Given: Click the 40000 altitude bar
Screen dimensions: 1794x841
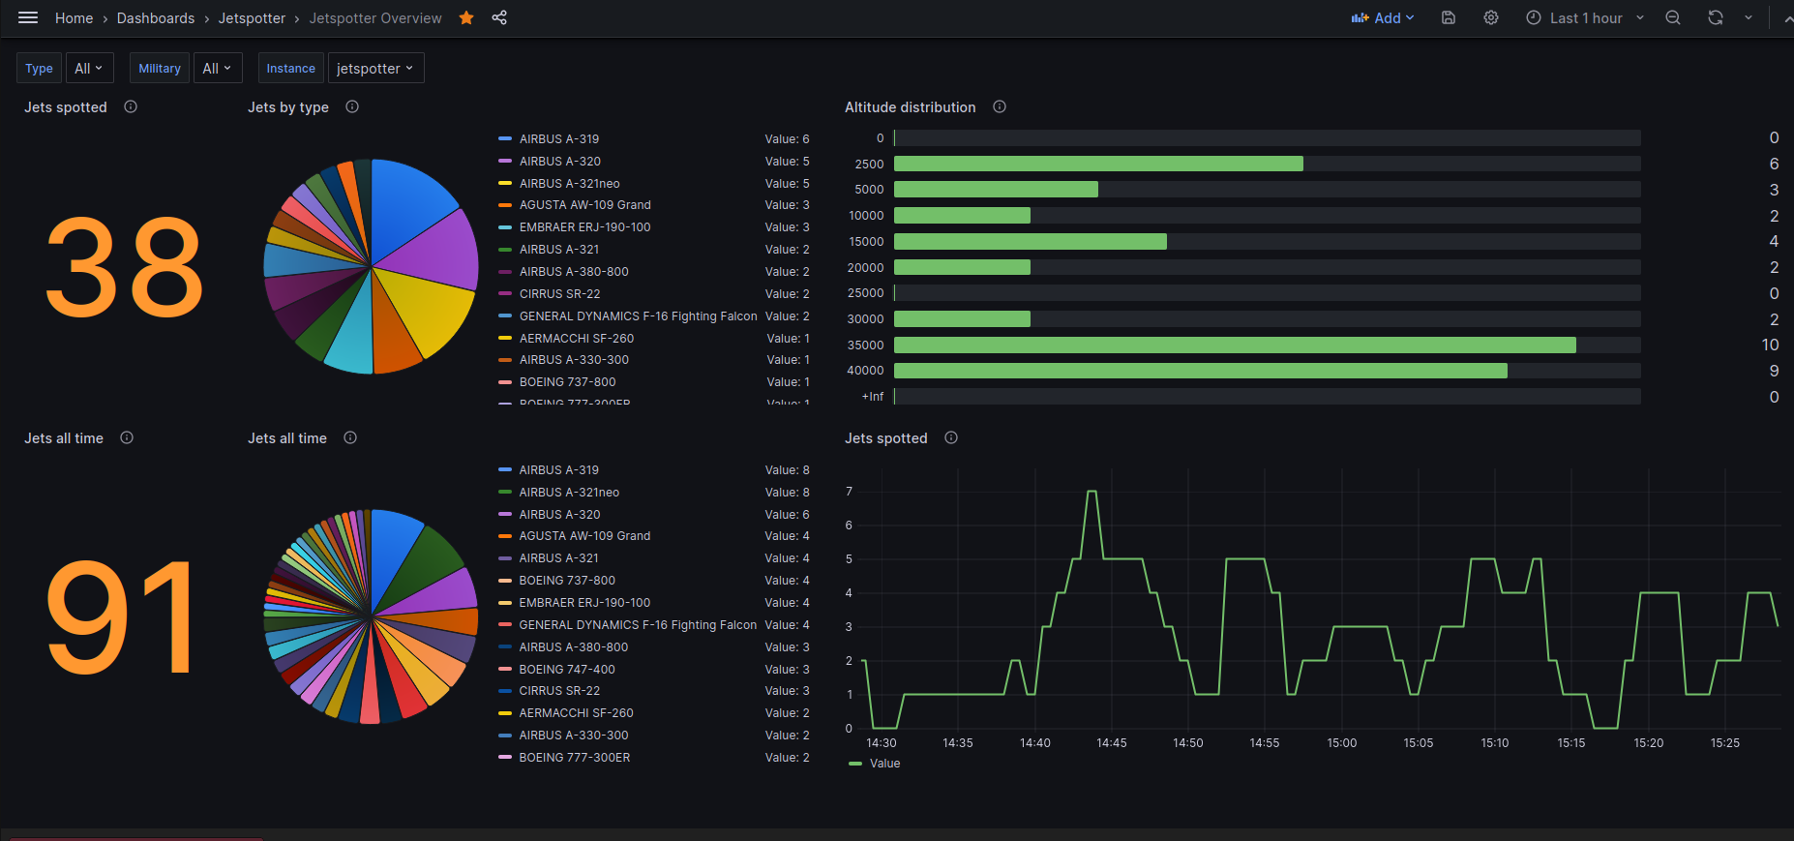Looking at the screenshot, I should click(x=1201, y=371).
